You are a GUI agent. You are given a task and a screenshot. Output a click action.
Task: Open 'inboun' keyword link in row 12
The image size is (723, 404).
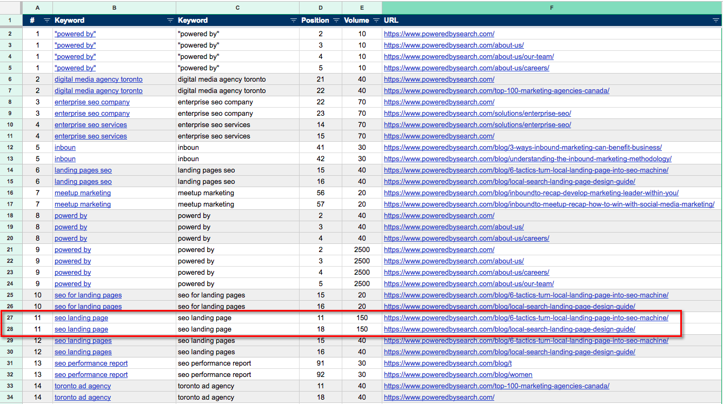(x=65, y=148)
